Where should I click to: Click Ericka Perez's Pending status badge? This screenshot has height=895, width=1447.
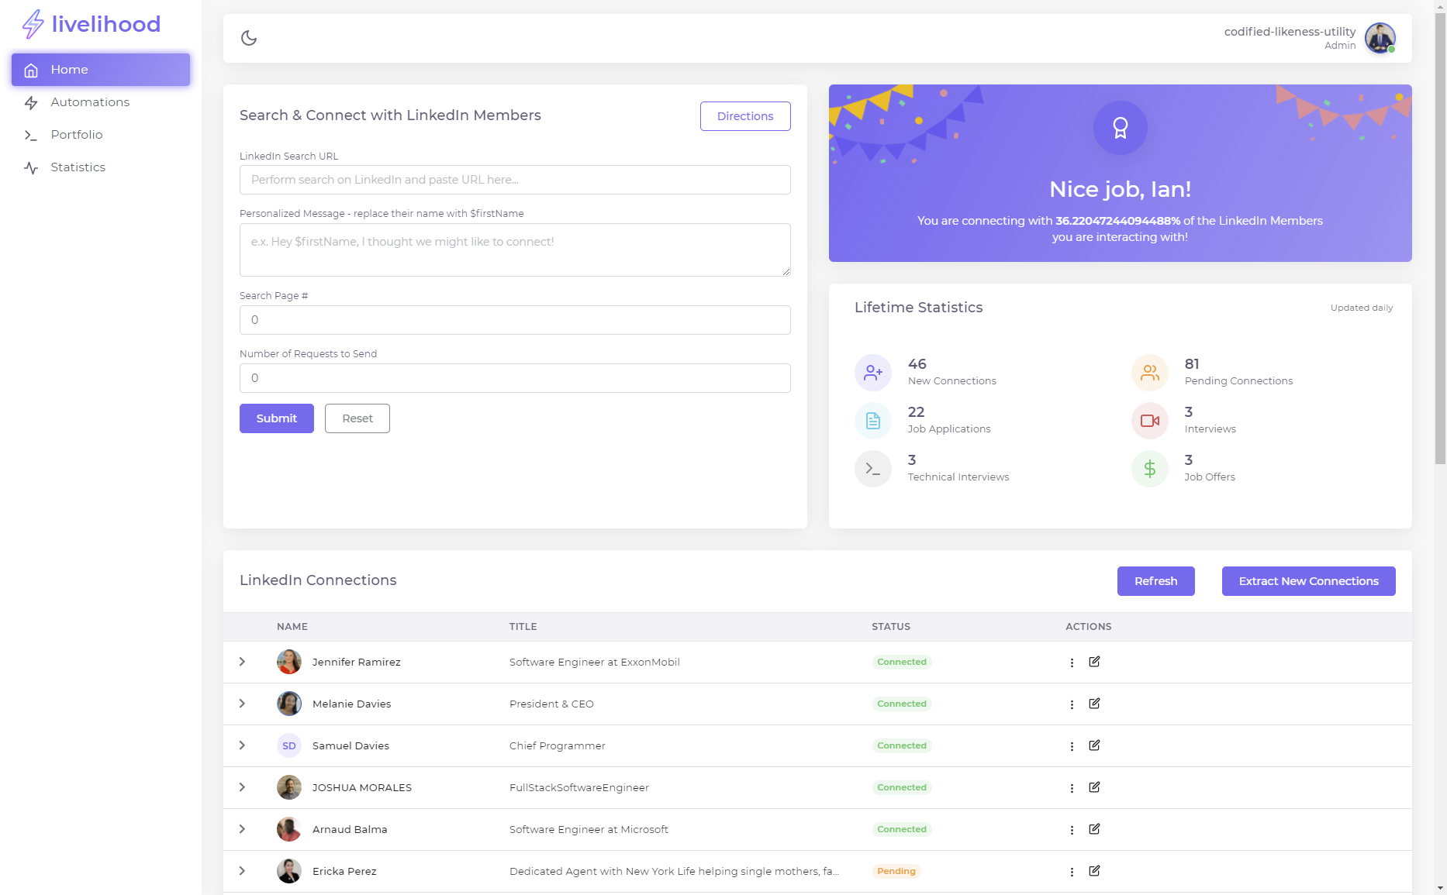pyautogui.click(x=896, y=871)
